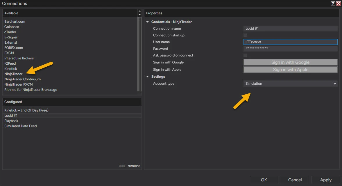
Task: Select NinjaTrader FXCM in Available list
Action: [x=19, y=84]
